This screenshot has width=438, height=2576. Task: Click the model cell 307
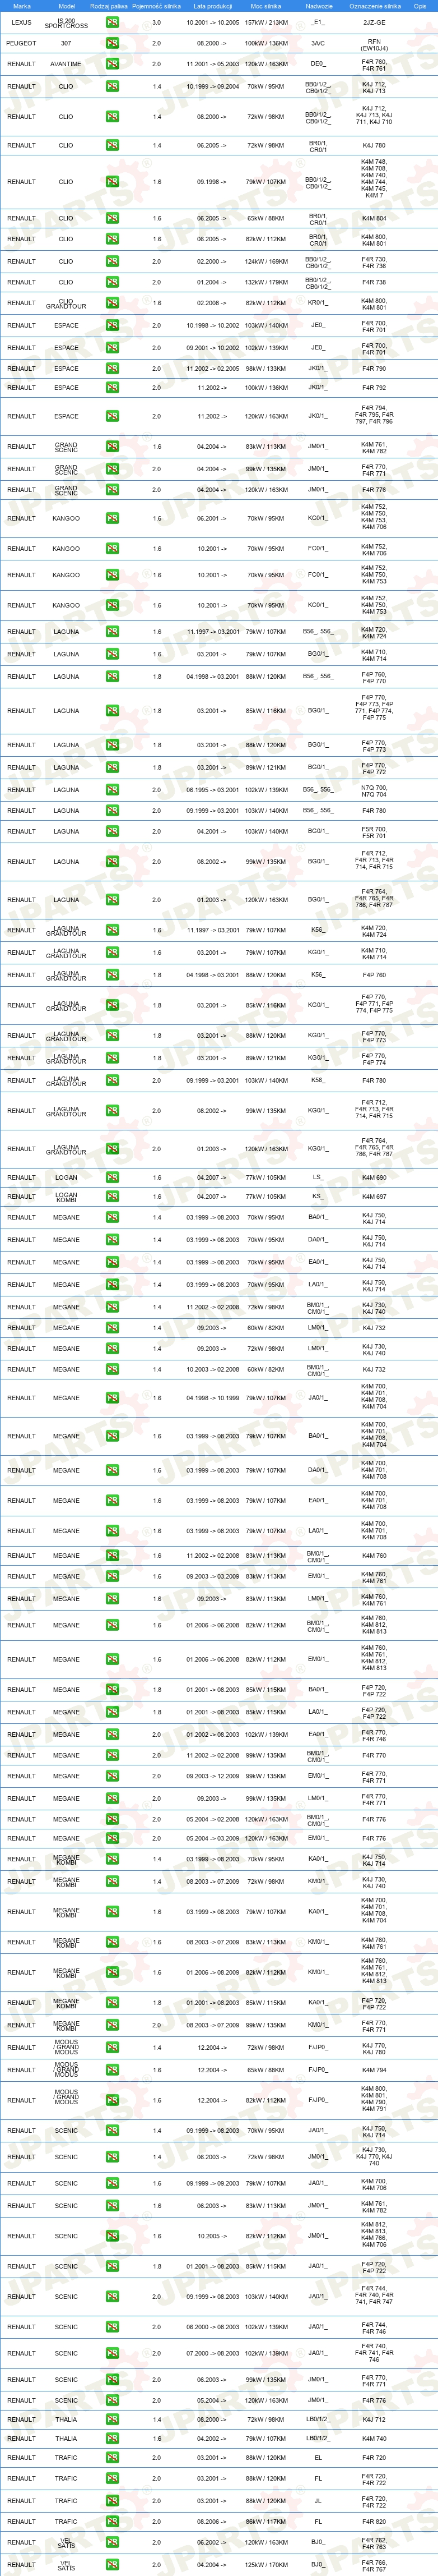(x=66, y=43)
